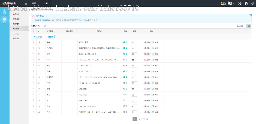Click the current page 1 button
This screenshot has height=124, width=256.
tap(135, 119)
